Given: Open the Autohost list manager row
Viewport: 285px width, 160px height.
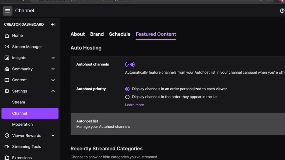Looking at the screenshot, I should [178, 124].
